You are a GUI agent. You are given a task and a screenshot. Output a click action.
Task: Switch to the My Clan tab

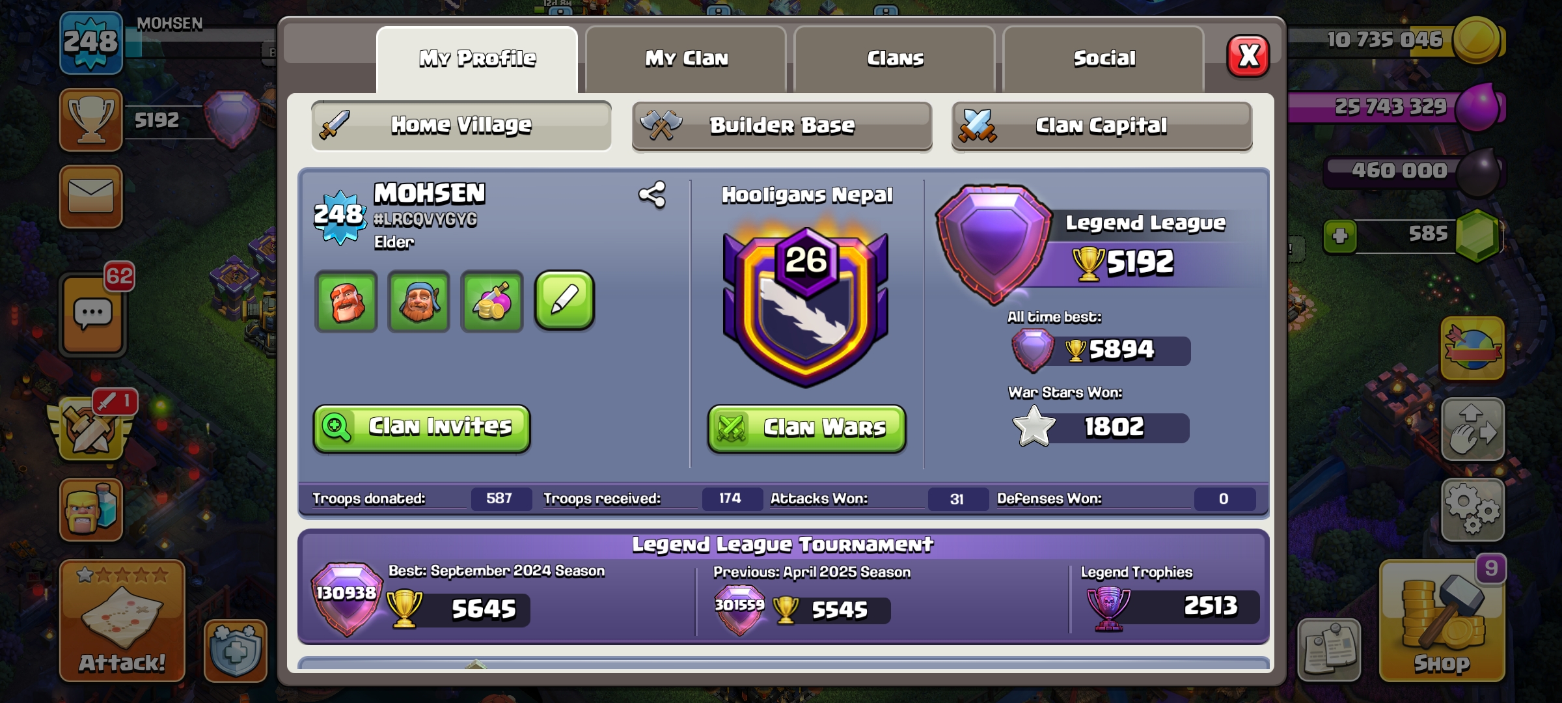686,59
